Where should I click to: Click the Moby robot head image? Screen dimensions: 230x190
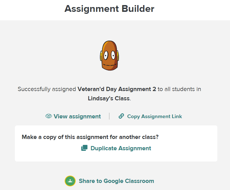click(x=109, y=56)
